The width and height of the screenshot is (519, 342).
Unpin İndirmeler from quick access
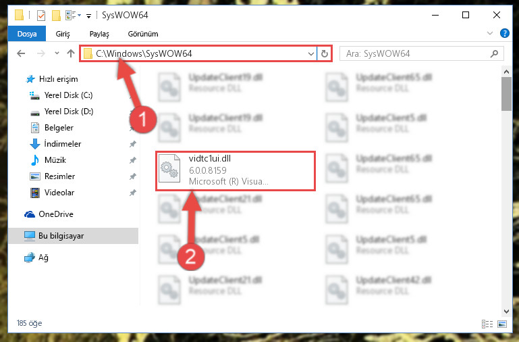[x=132, y=144]
